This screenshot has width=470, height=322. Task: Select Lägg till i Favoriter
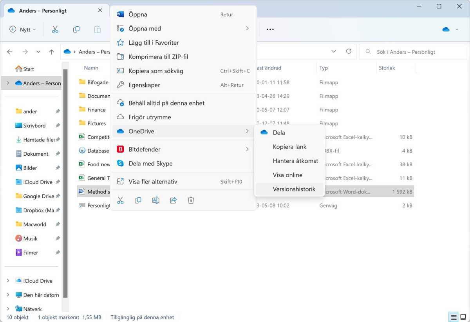[x=183, y=43]
